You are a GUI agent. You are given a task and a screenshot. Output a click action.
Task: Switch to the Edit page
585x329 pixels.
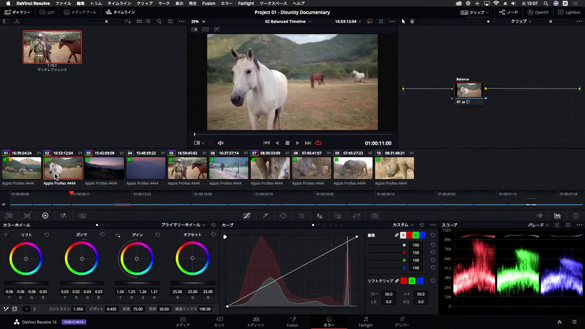(256, 322)
